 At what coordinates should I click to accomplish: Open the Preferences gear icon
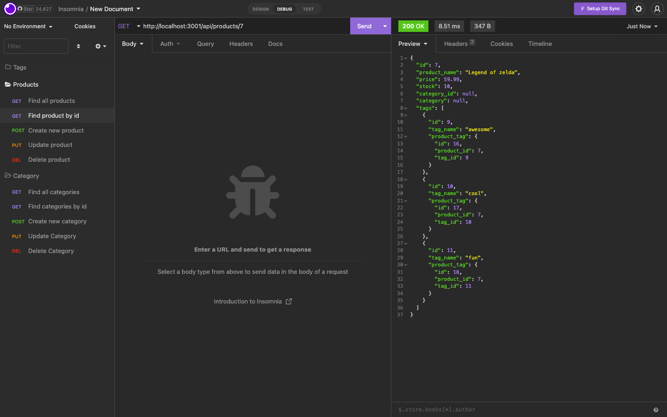click(x=638, y=9)
